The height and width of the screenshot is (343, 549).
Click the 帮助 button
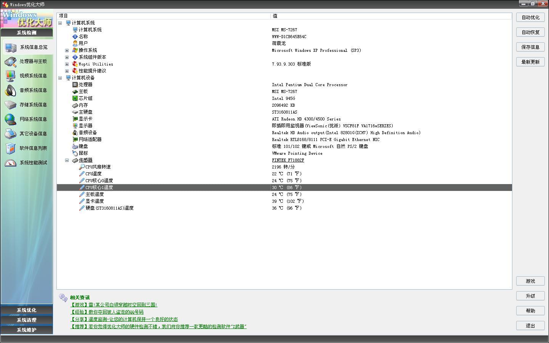pyautogui.click(x=530, y=311)
